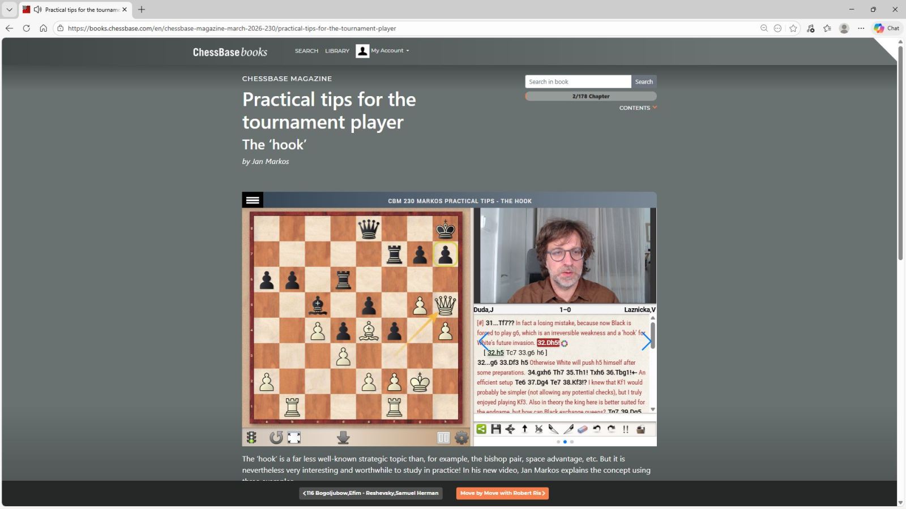Click the undo arrow in notation toolbar
The image size is (906, 509).
click(597, 429)
